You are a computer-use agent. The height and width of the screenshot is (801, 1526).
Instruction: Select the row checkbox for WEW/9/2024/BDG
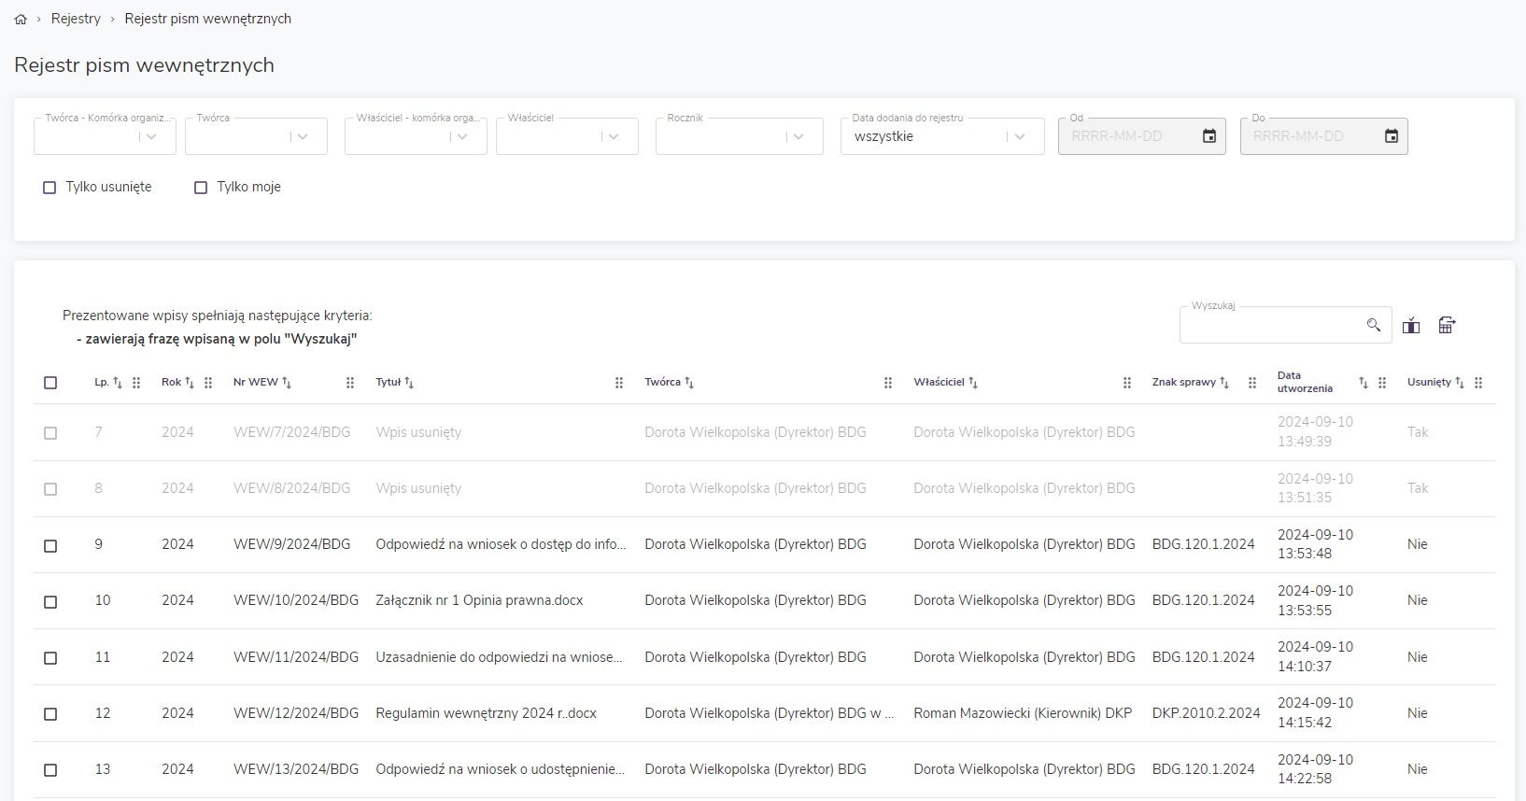[50, 545]
